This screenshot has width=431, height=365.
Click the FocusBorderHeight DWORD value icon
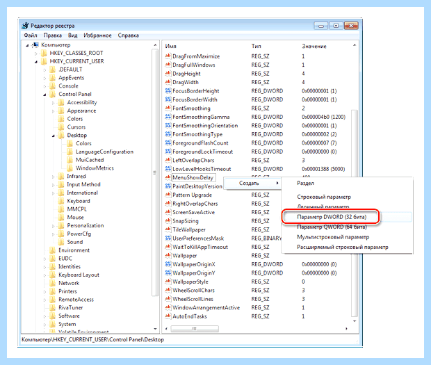point(168,90)
